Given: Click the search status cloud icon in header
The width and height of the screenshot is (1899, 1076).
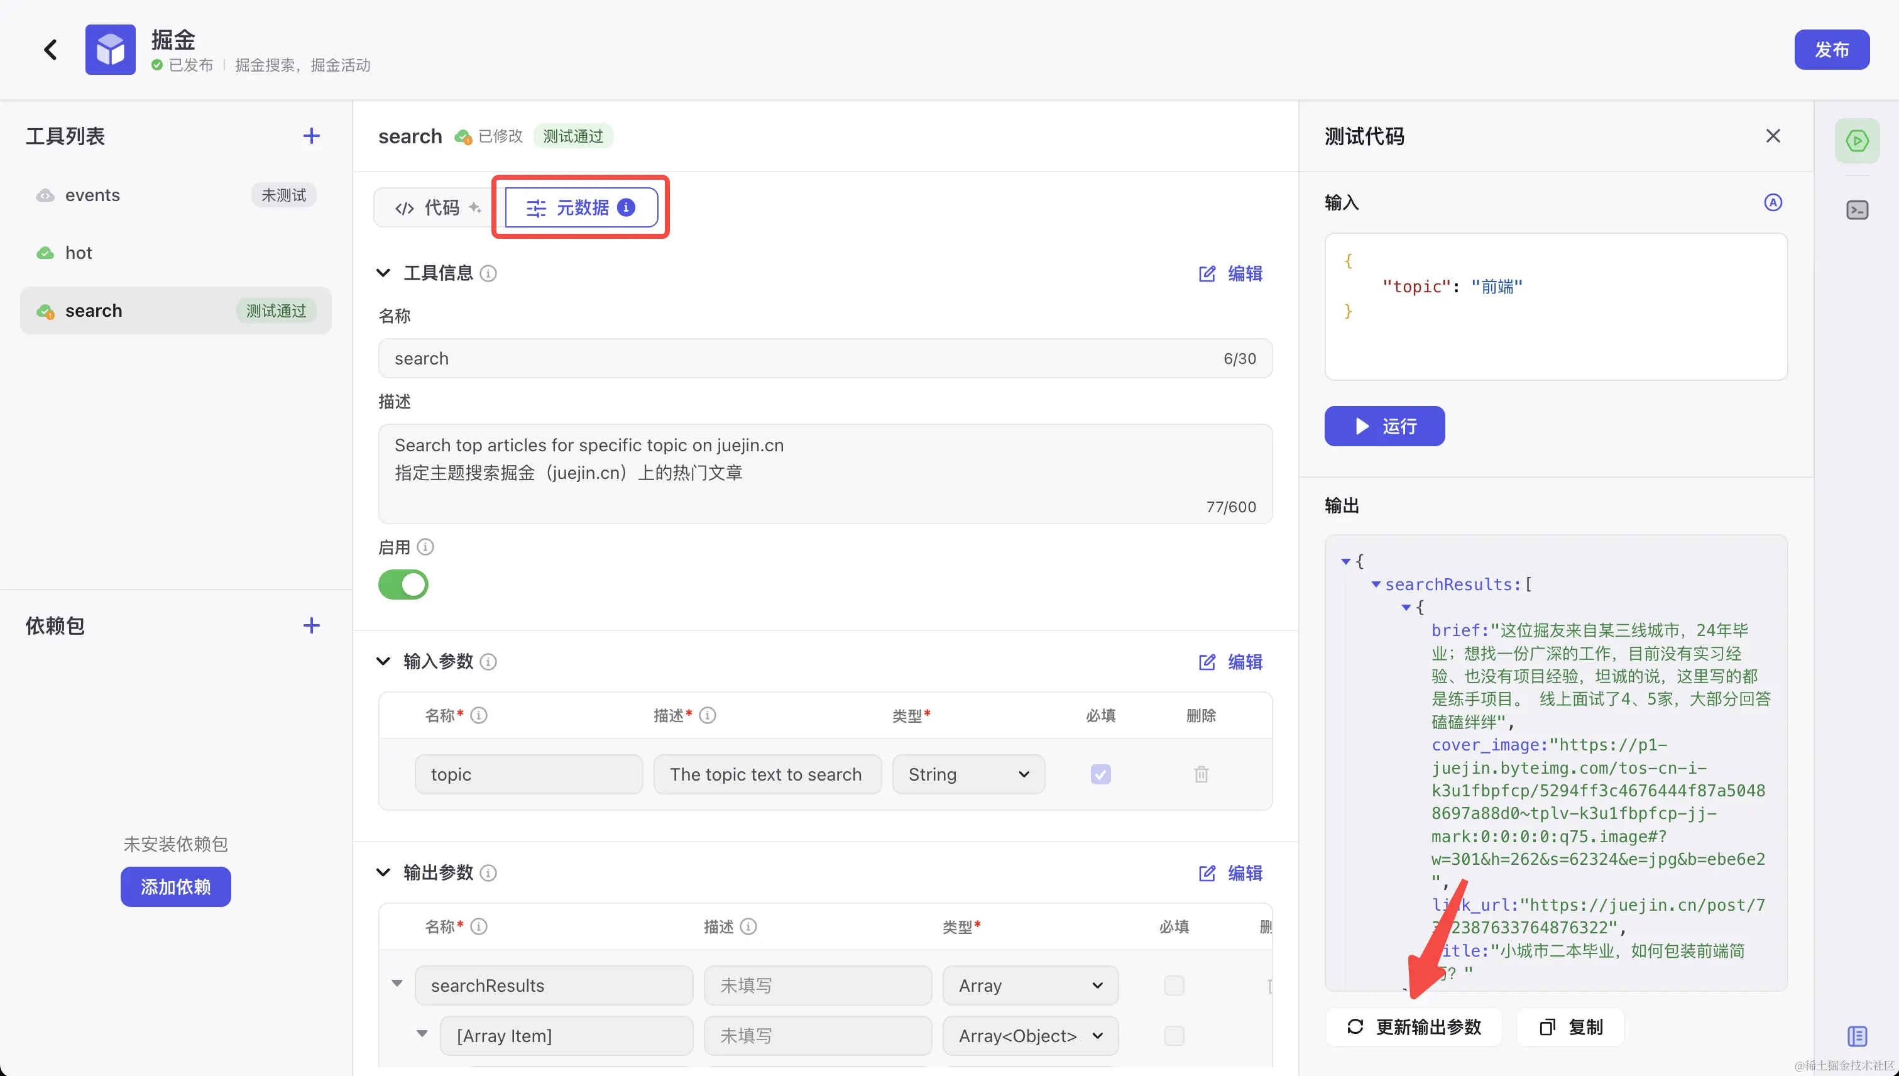Looking at the screenshot, I should [463, 137].
